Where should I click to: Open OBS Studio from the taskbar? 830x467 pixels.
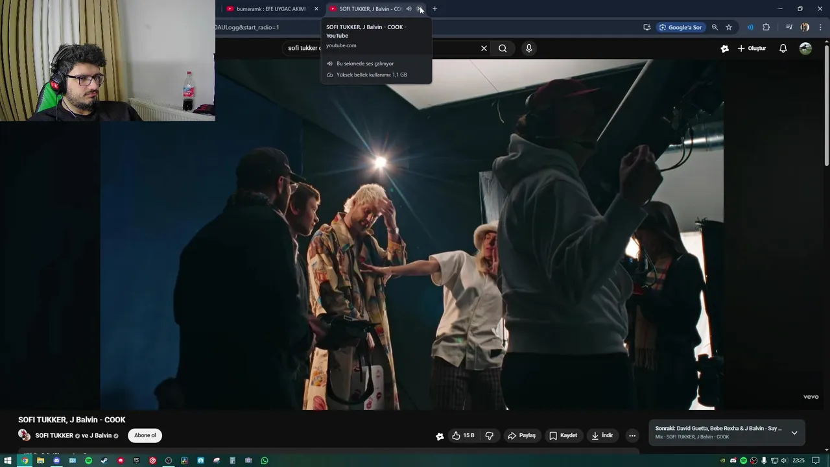(169, 461)
